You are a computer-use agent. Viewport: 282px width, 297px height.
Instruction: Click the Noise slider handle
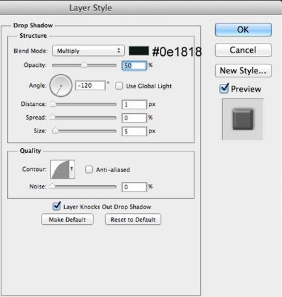tap(52, 187)
